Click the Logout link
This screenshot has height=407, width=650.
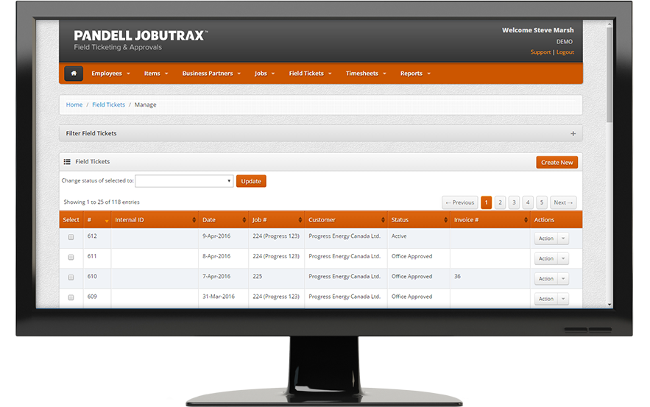(x=565, y=52)
